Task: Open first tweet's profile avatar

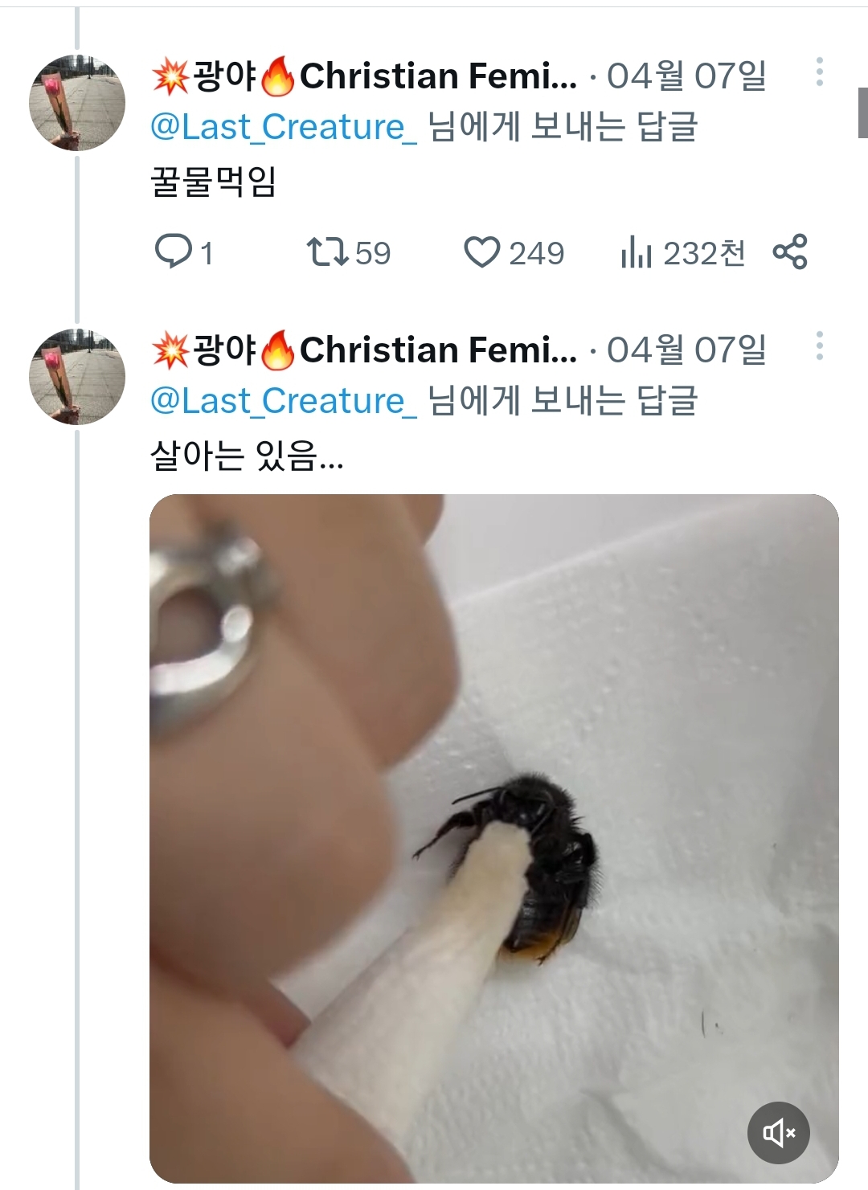Action: [x=77, y=103]
